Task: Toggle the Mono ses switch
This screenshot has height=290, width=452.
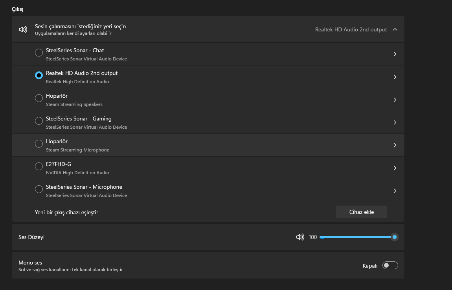Action: click(x=390, y=265)
